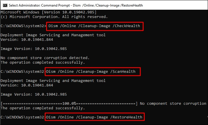This screenshot has width=208, height=125.
Task: Click the 'C:\WINDOWS\system32' prompt before RestoreHealth
Action: pos(23,117)
